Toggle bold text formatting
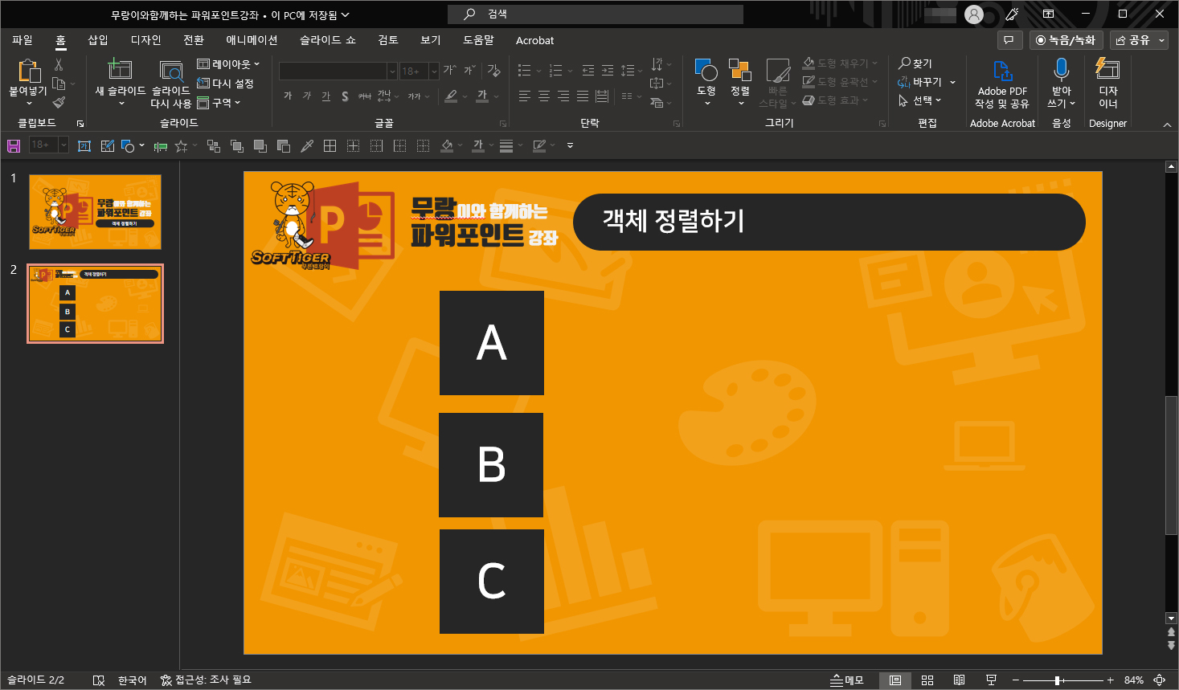 (x=288, y=96)
